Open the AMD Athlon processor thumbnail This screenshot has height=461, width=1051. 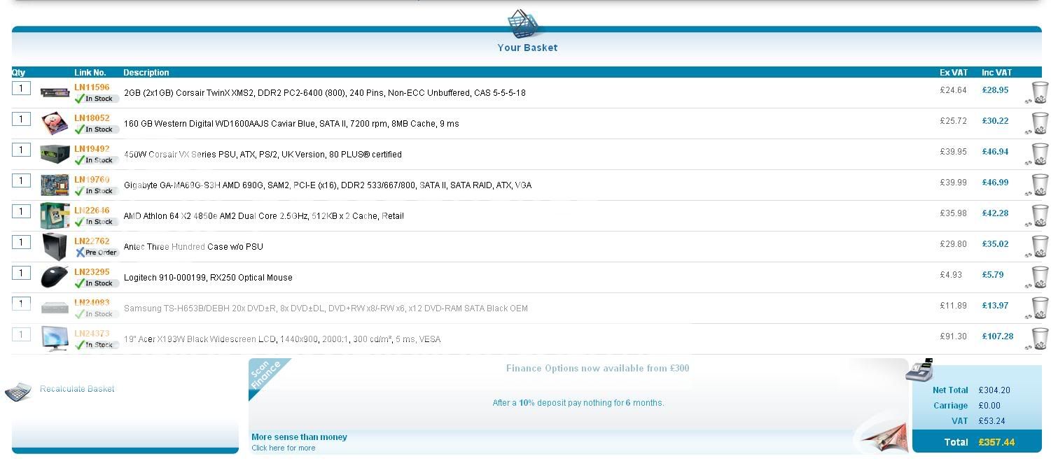point(54,216)
